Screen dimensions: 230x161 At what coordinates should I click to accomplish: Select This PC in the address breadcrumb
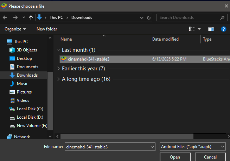click(x=56, y=17)
